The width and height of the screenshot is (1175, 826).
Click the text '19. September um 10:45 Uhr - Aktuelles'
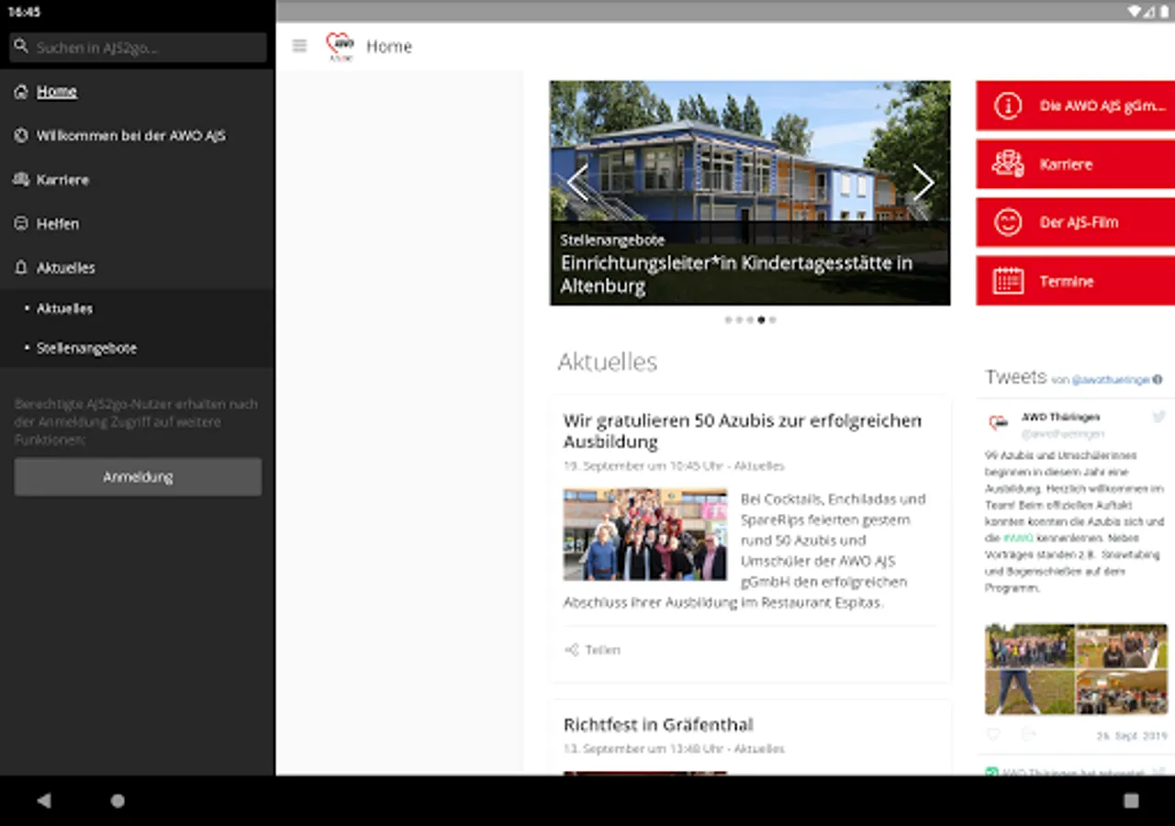pos(674,466)
